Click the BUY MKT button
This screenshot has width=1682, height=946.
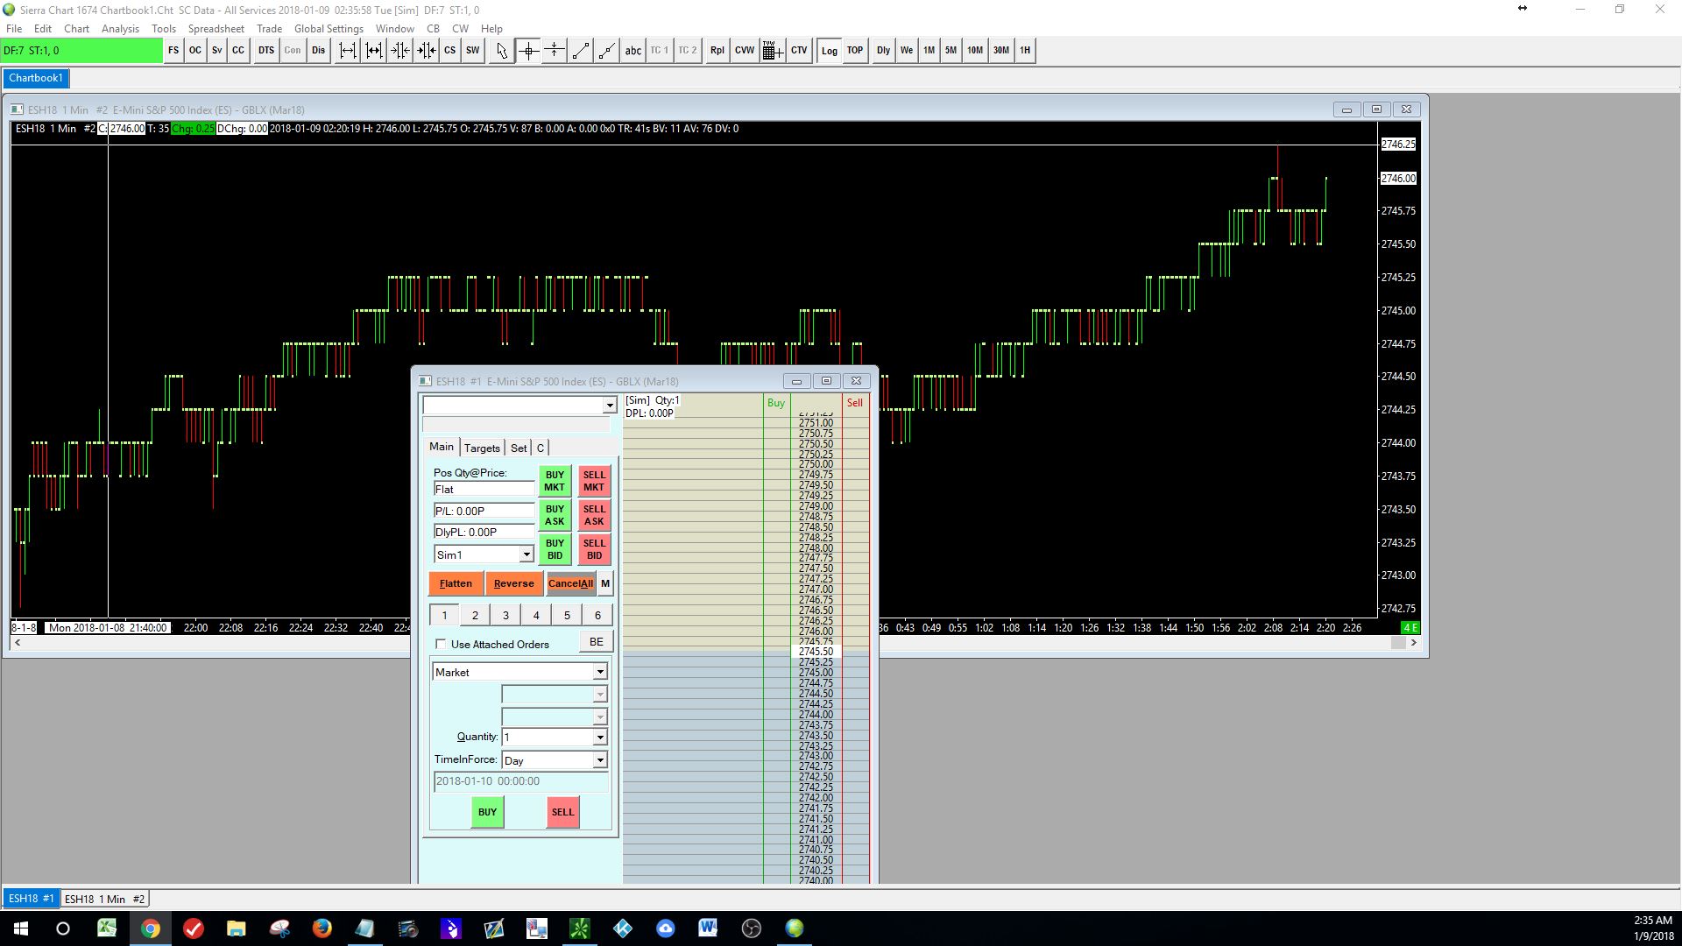coord(555,481)
